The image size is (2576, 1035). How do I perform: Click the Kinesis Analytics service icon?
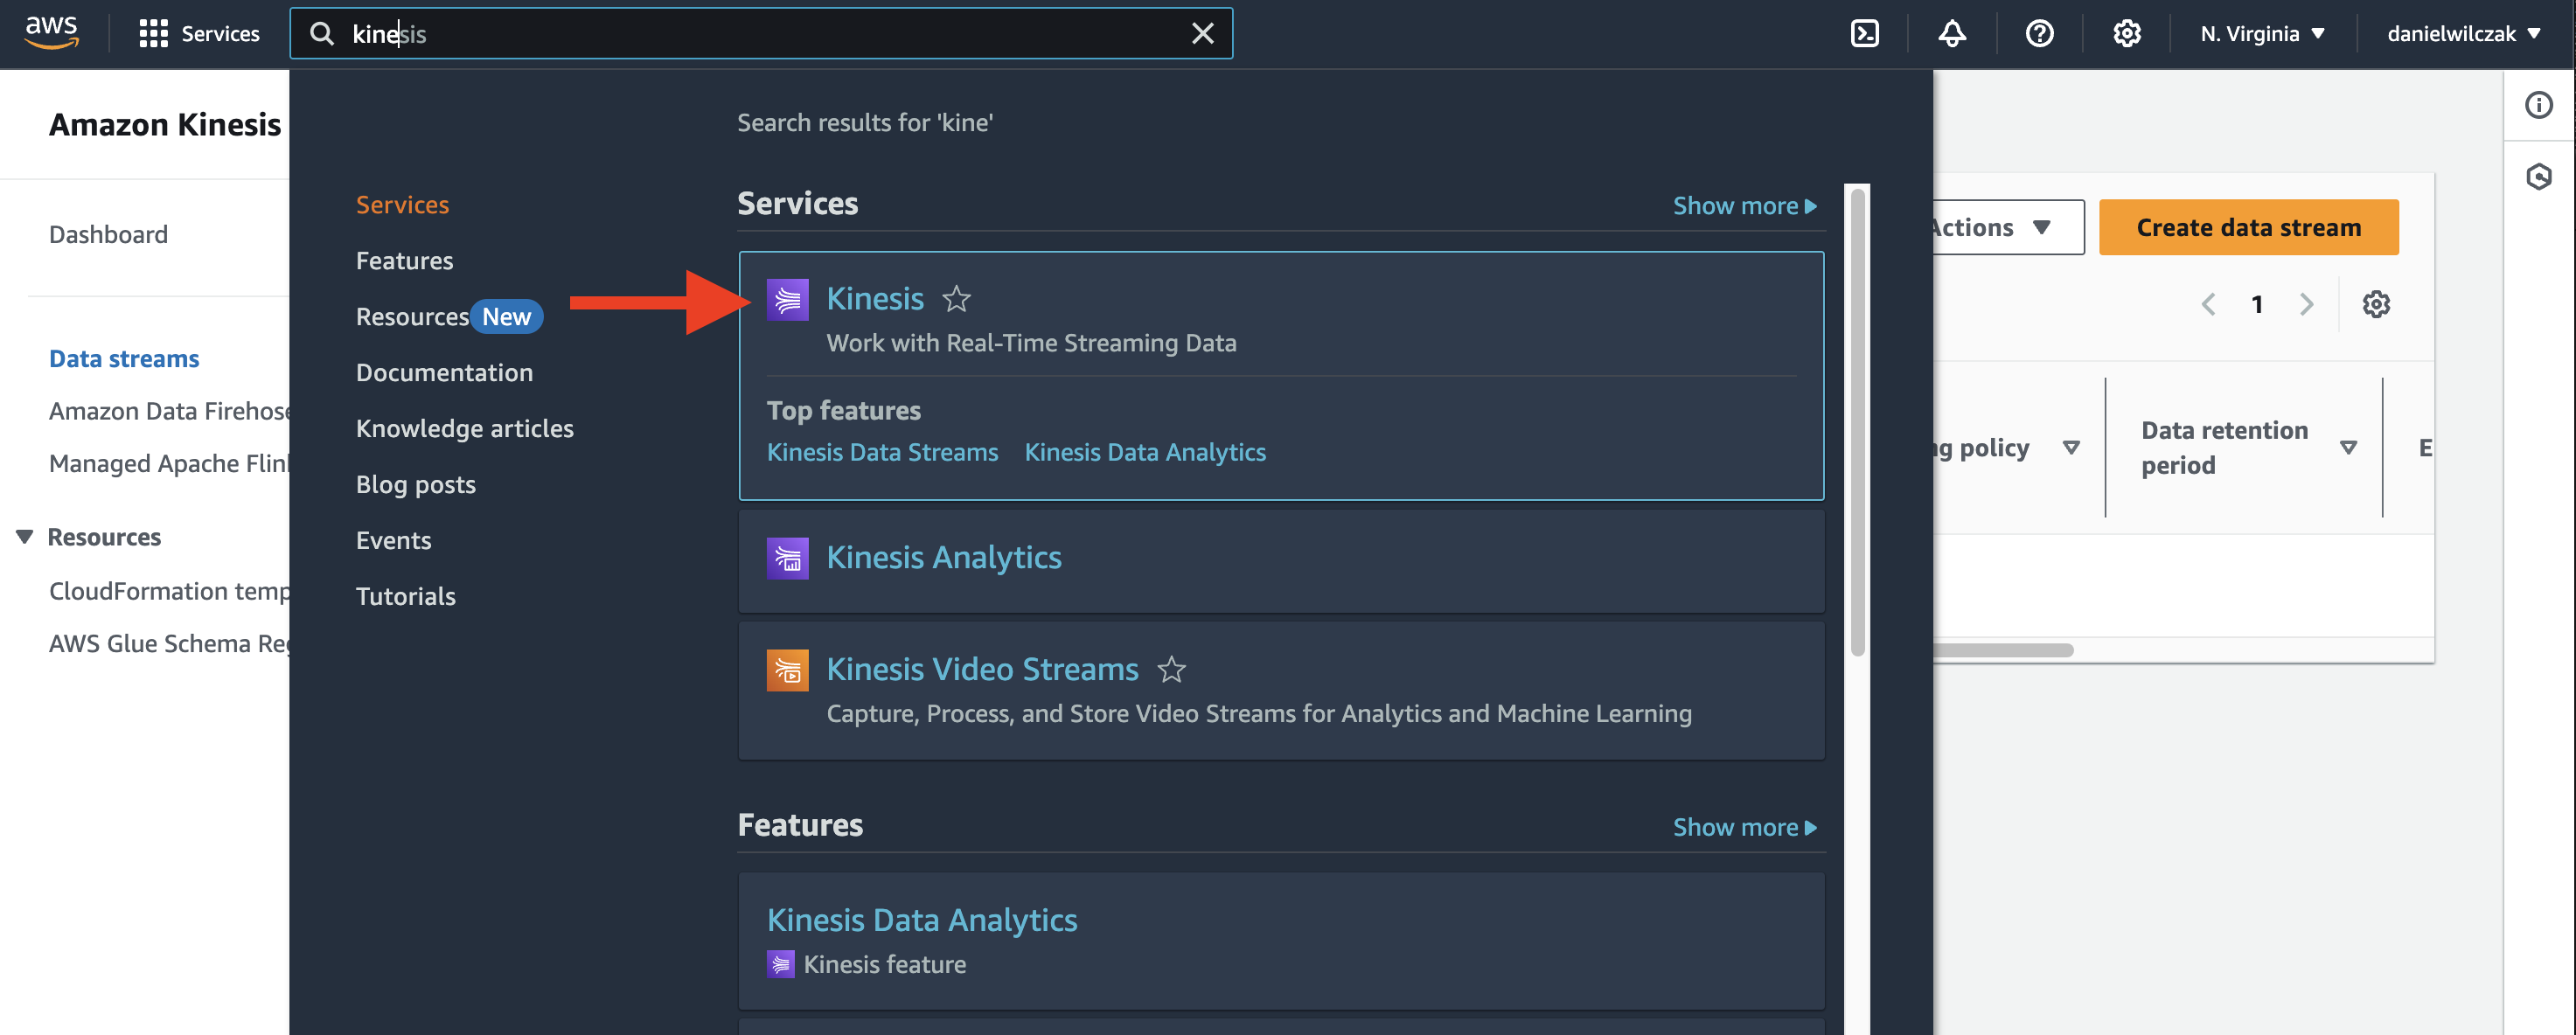787,558
